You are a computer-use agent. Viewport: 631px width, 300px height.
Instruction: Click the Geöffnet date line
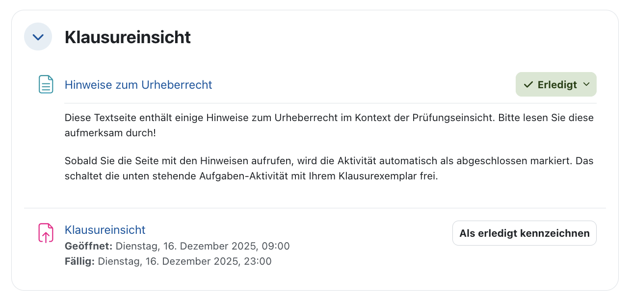coord(177,246)
